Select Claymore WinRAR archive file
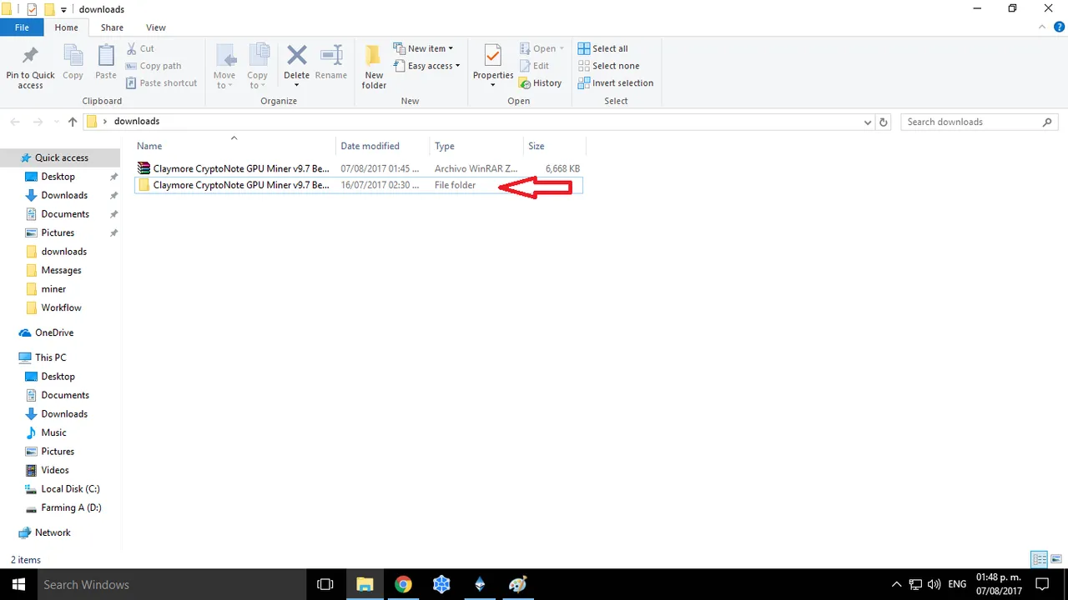The height and width of the screenshot is (600, 1068). click(x=358, y=168)
